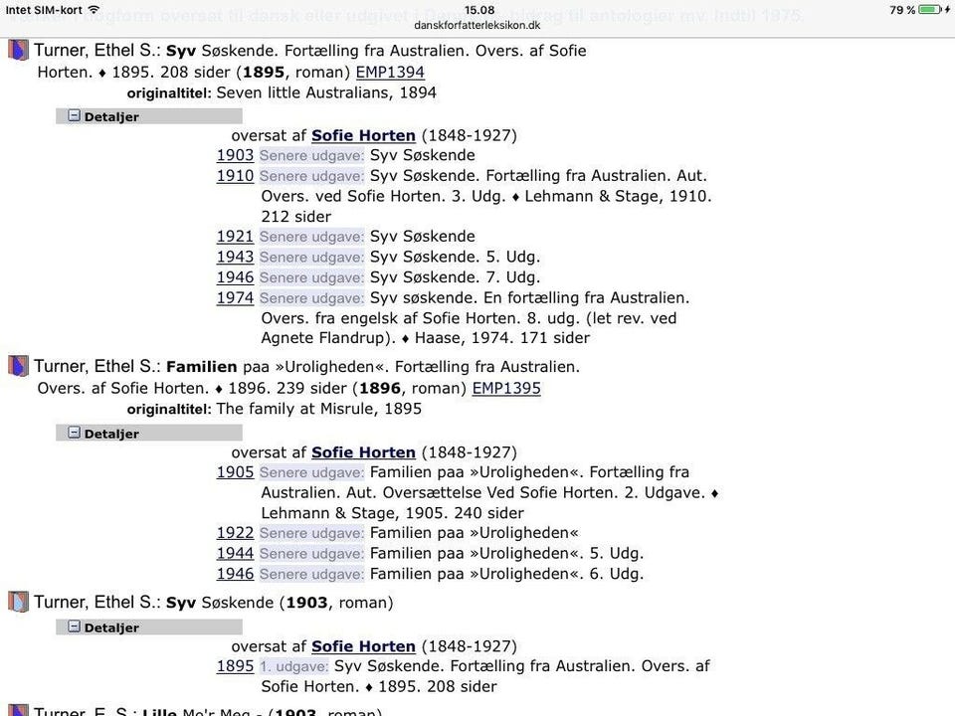Follow the 1944 later edition year link

point(235,554)
